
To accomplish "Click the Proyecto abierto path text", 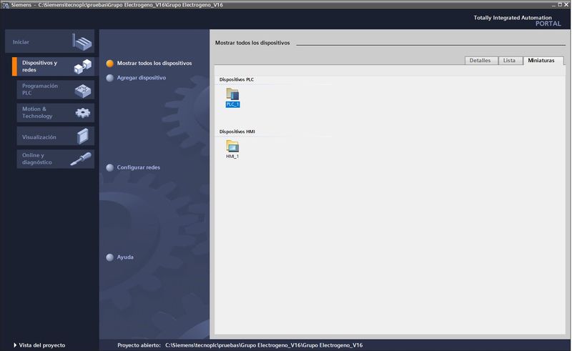I will coord(264,345).
